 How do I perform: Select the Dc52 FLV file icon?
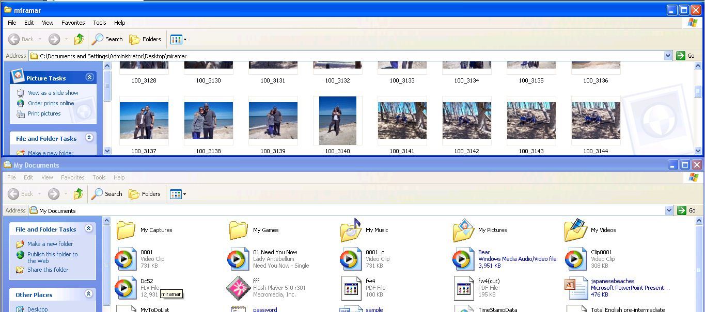(x=126, y=288)
